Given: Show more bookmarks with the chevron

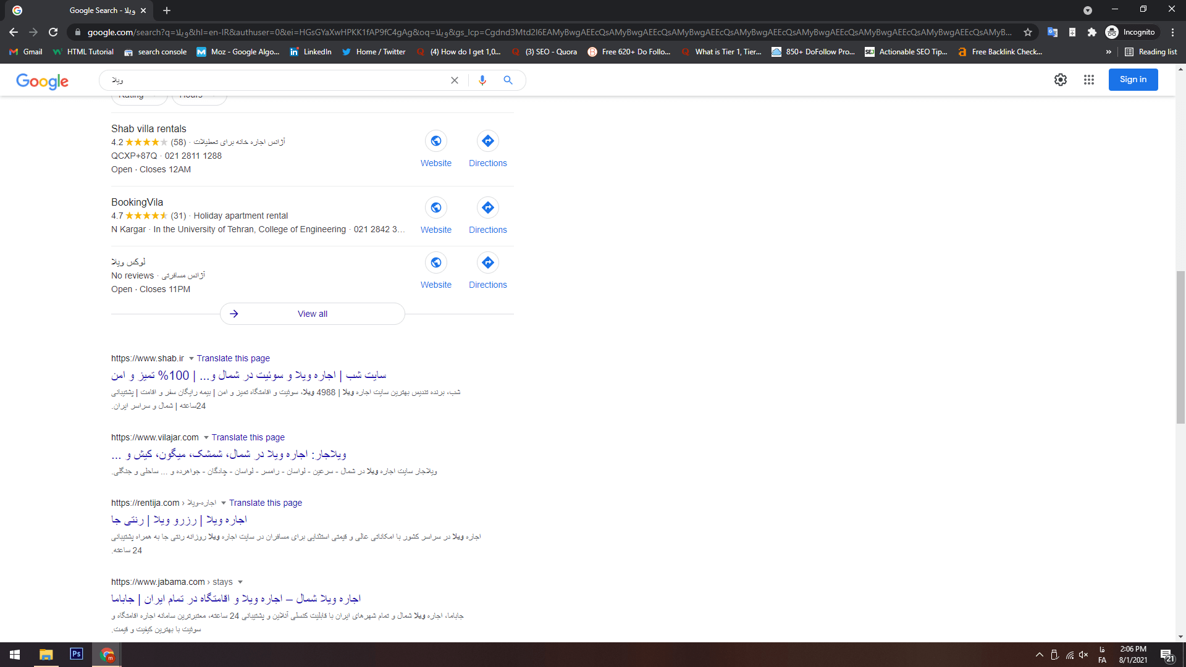Looking at the screenshot, I should [1109, 52].
